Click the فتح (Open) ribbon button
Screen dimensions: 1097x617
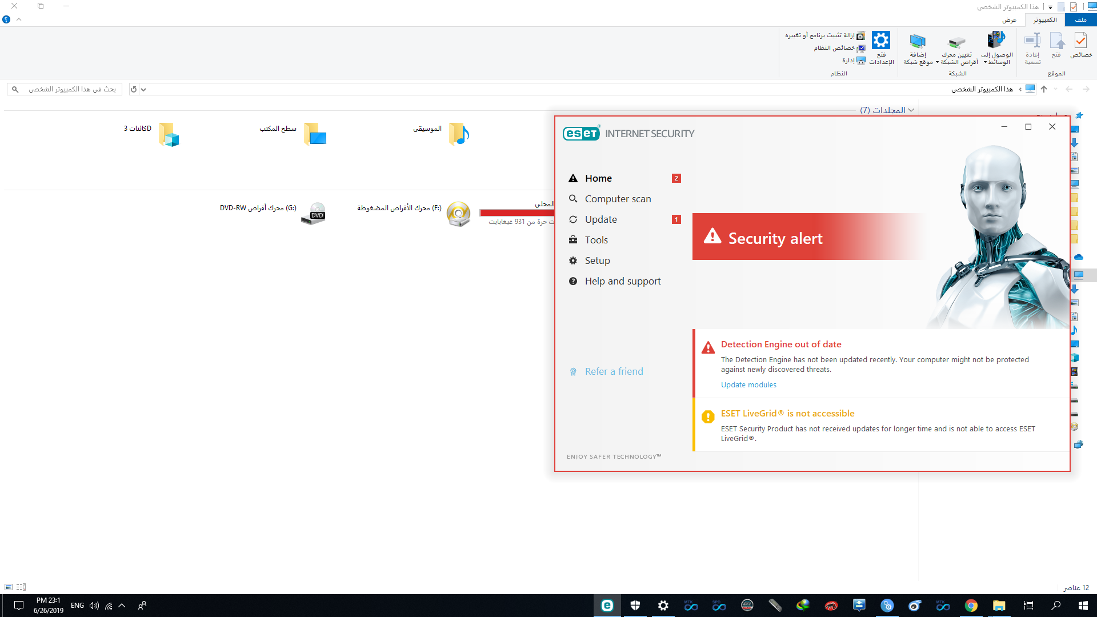point(1057,46)
